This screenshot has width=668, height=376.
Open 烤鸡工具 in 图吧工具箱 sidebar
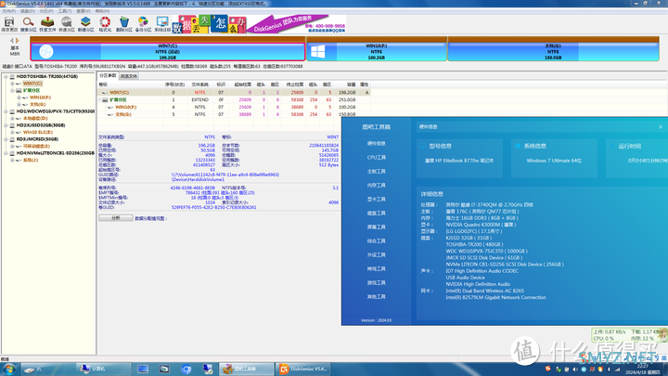point(376,269)
